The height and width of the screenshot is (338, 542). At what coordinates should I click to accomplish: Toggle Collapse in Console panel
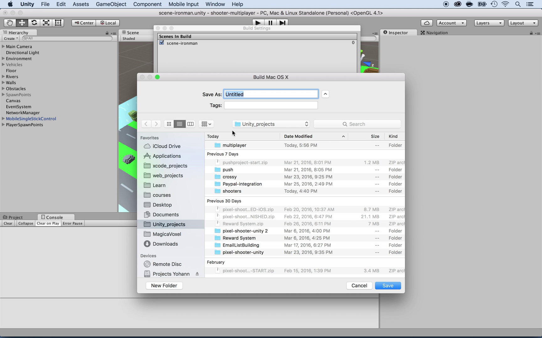pos(25,223)
